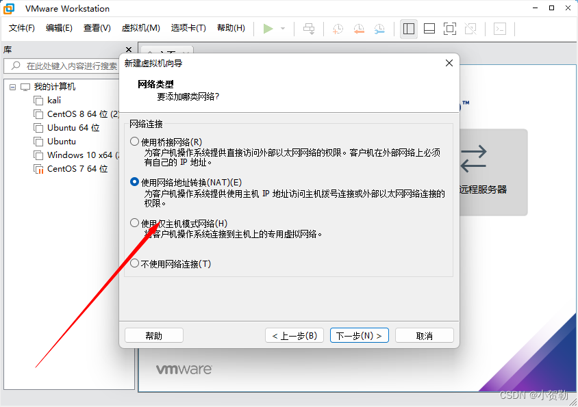Select CentOS 7 64 位 in library
Viewport: 578px width, 407px height.
point(71,169)
